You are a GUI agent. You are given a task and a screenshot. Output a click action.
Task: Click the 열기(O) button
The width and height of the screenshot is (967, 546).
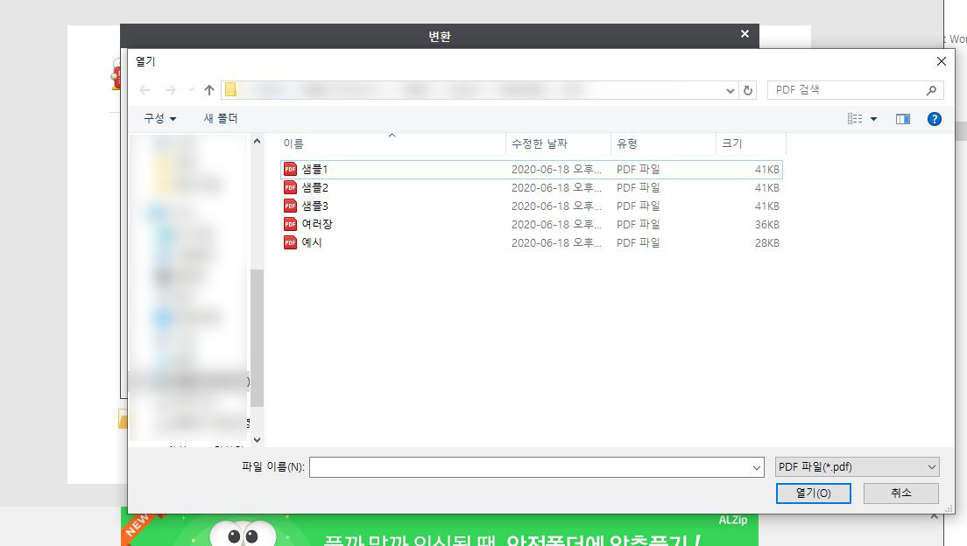click(814, 493)
